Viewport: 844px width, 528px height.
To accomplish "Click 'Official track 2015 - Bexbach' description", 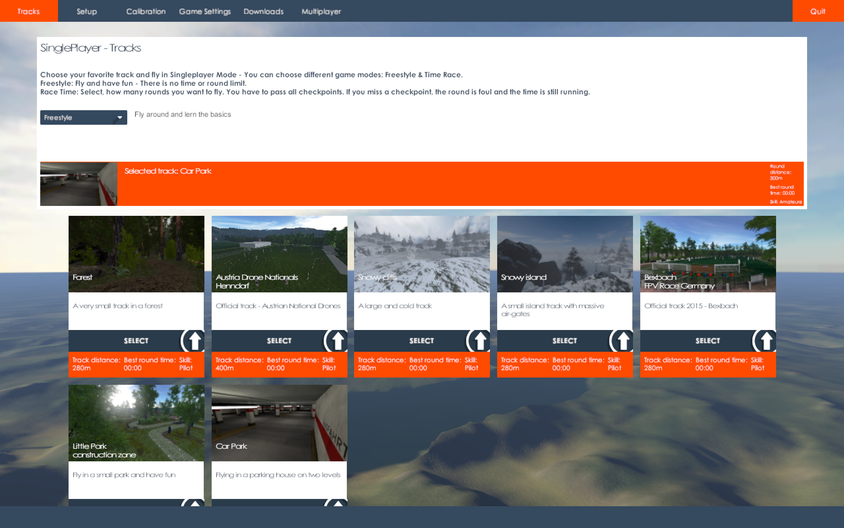I will tap(691, 306).
